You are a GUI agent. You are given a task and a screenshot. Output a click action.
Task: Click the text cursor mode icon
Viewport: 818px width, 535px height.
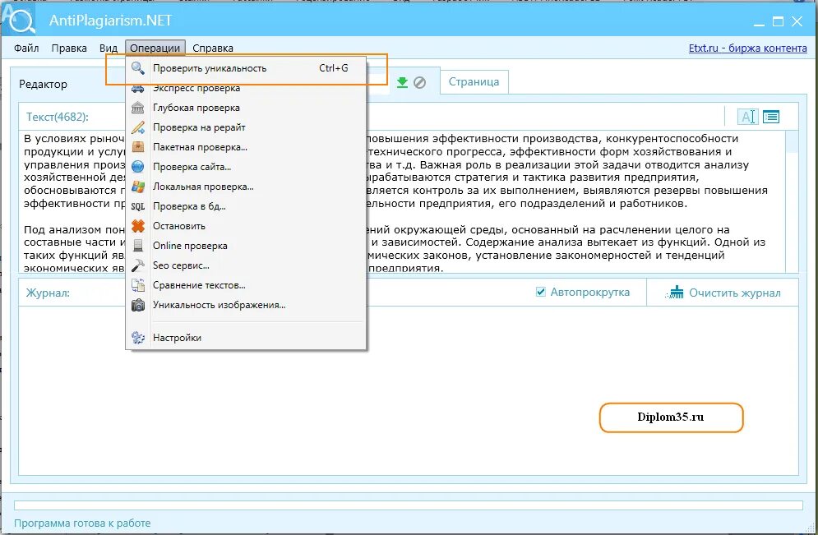[747, 117]
